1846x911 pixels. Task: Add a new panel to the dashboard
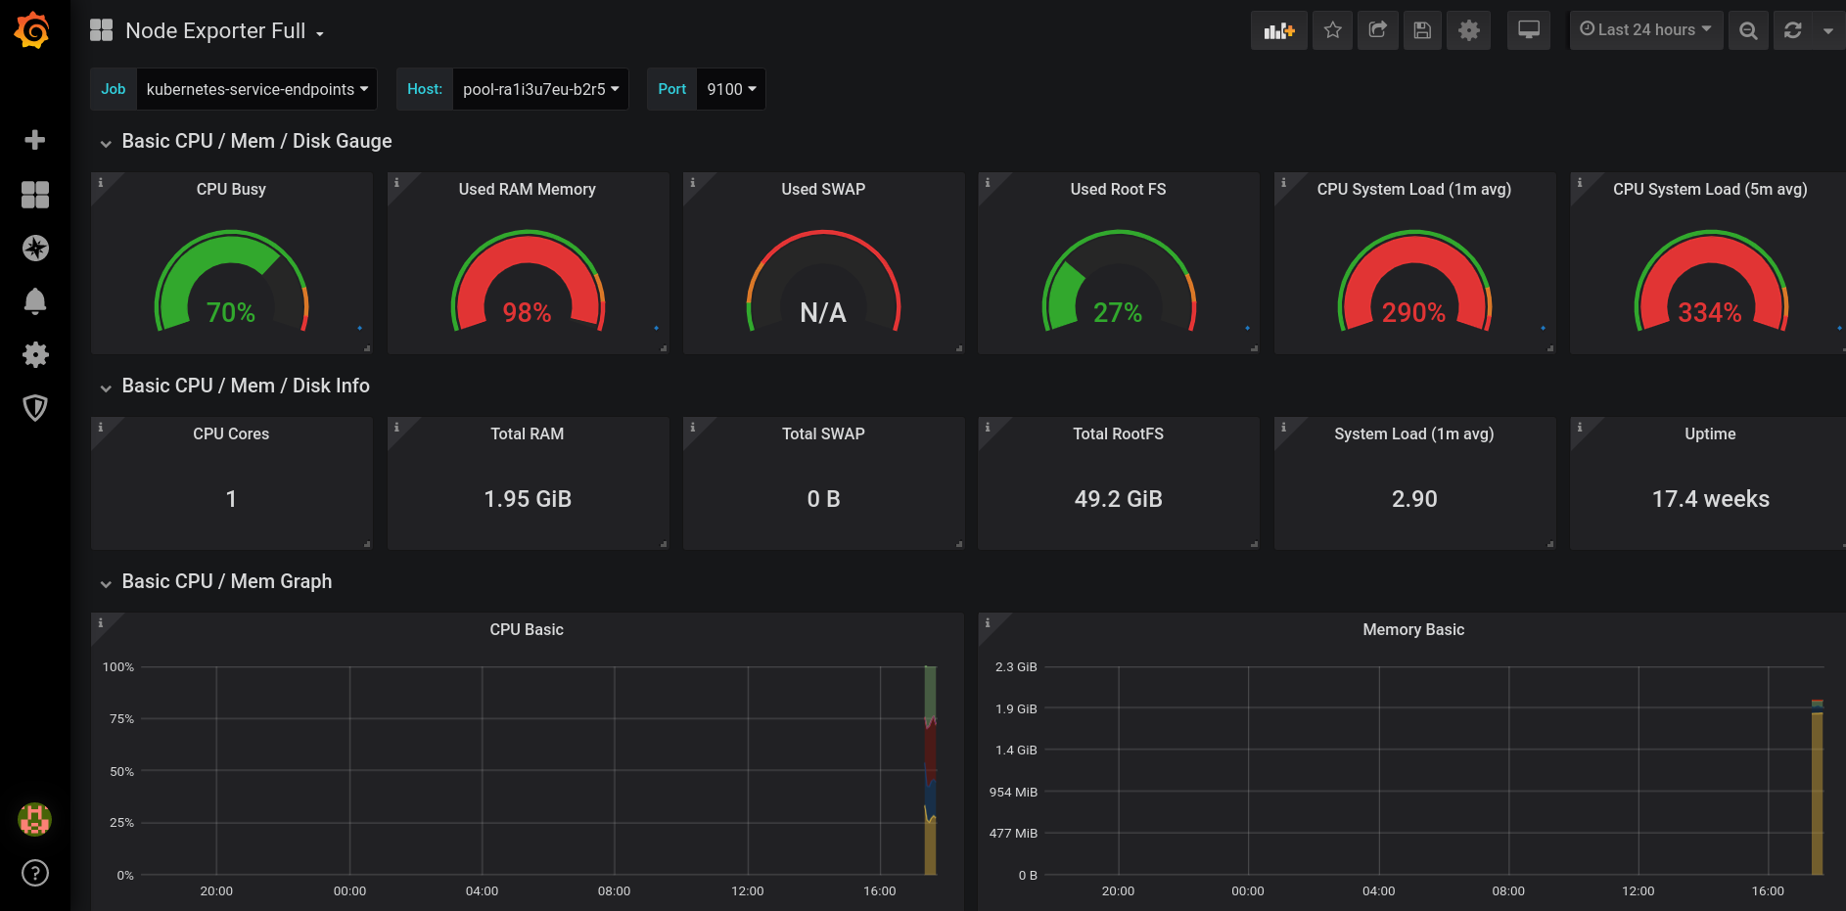pyautogui.click(x=1278, y=30)
